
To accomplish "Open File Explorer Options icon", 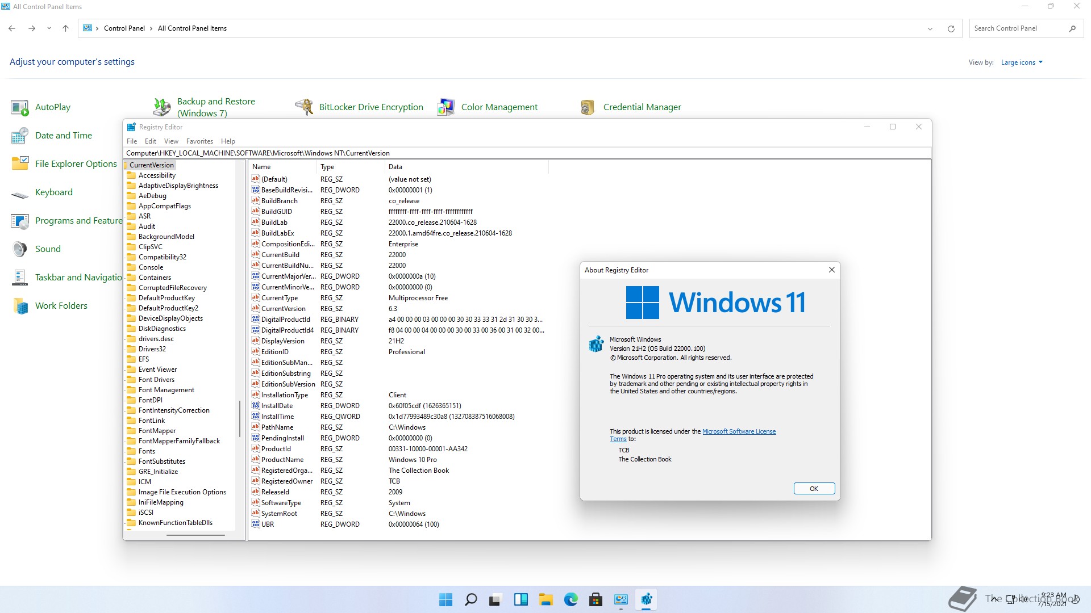I will (20, 164).
